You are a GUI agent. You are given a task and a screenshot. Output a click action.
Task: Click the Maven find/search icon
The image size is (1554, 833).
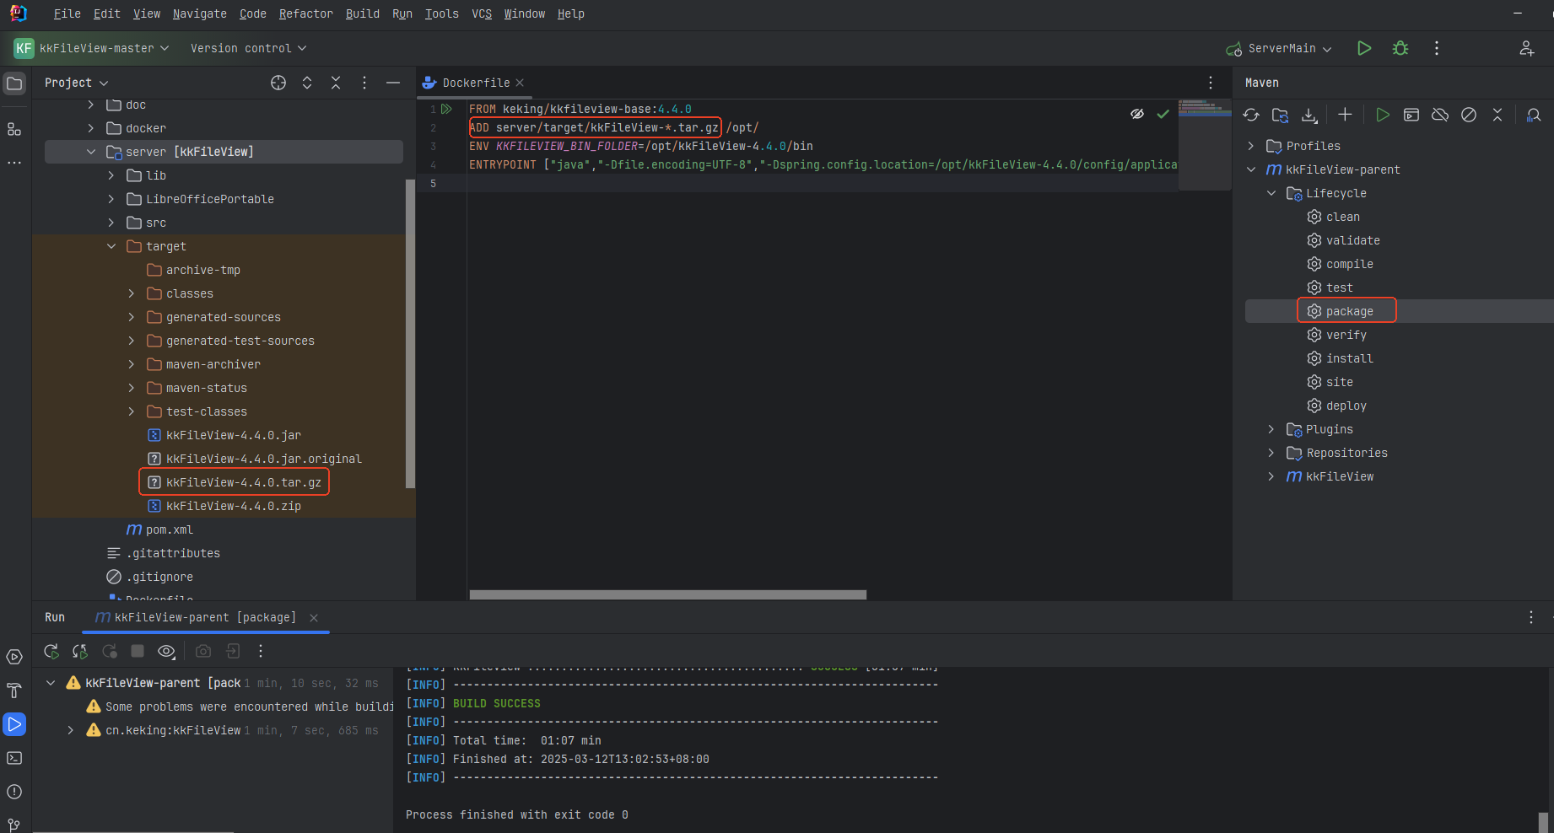click(1534, 115)
